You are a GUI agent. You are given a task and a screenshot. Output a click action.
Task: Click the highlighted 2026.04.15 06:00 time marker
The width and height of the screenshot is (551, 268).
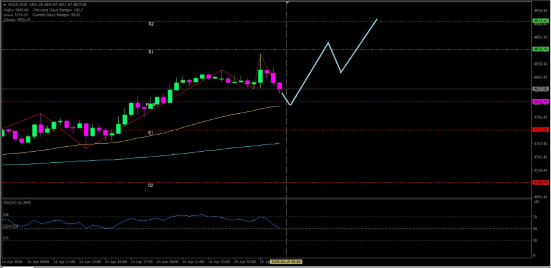[287, 262]
